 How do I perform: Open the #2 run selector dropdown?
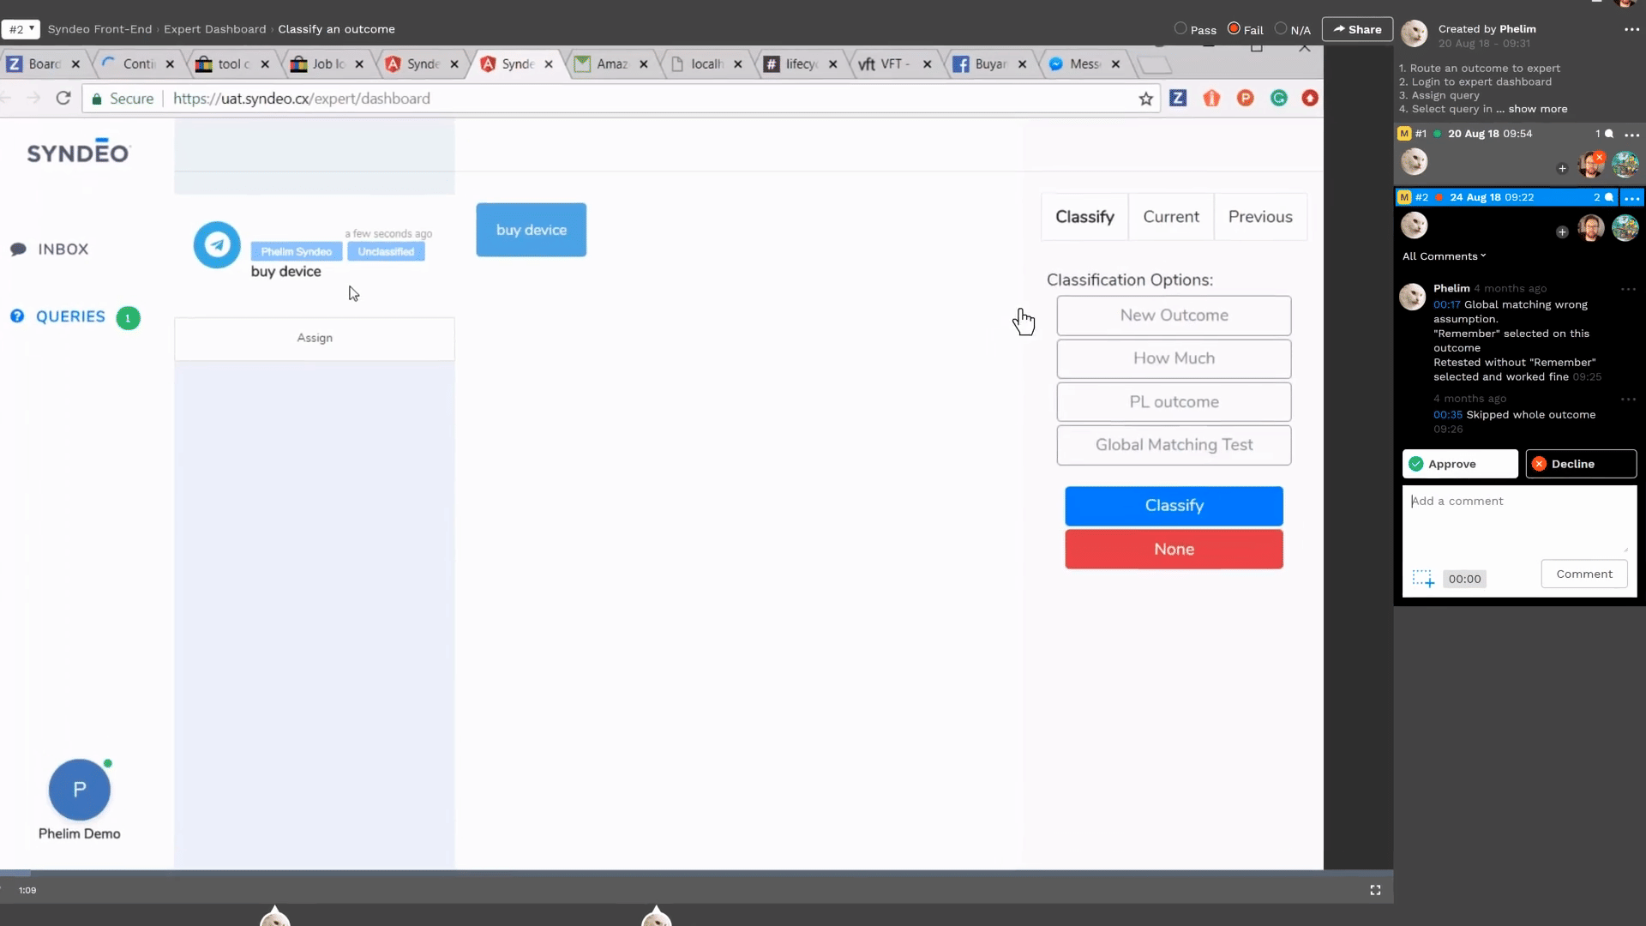[21, 29]
